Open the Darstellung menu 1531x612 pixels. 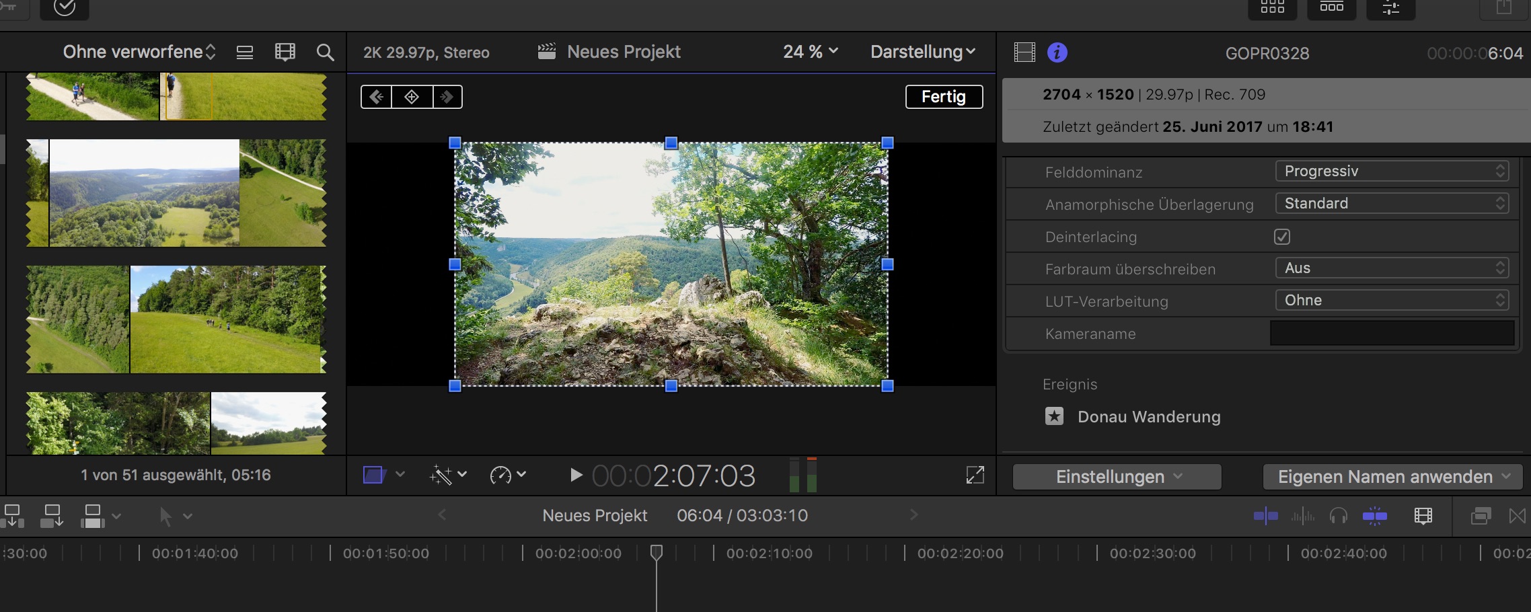click(922, 52)
